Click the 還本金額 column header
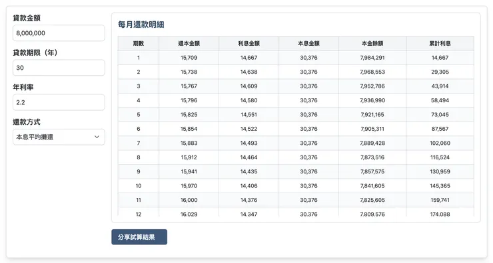 pyautogui.click(x=189, y=44)
